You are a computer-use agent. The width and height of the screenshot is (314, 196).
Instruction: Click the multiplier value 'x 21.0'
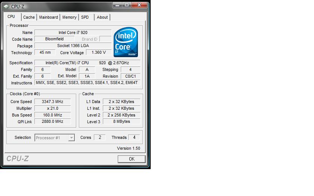click(52, 108)
